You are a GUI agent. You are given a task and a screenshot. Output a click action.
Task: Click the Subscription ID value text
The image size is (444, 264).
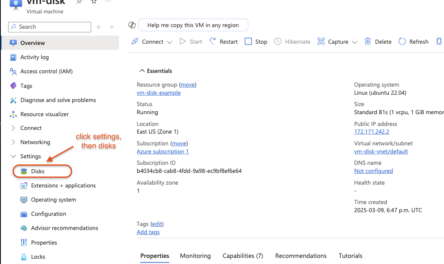189,171
